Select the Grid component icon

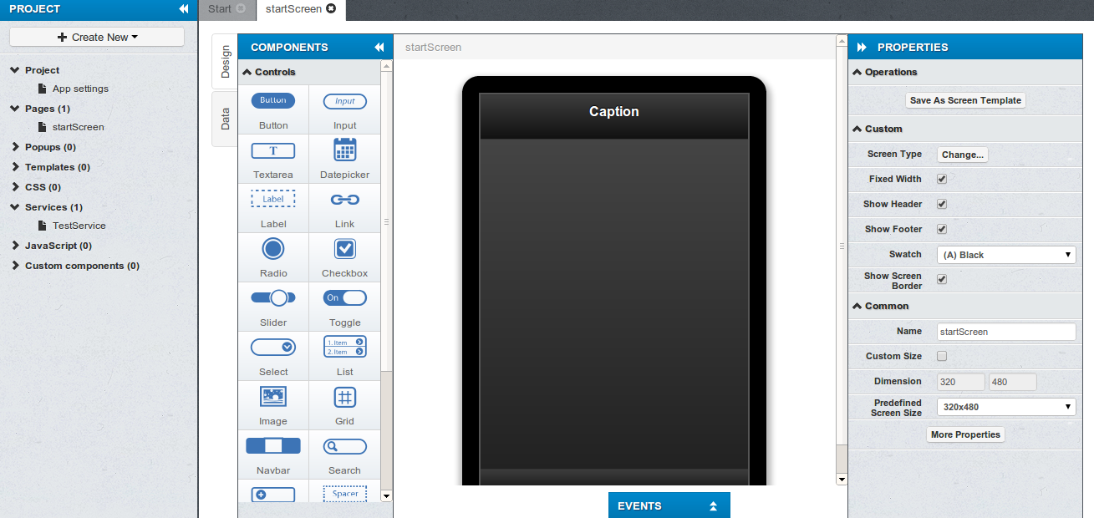(344, 397)
